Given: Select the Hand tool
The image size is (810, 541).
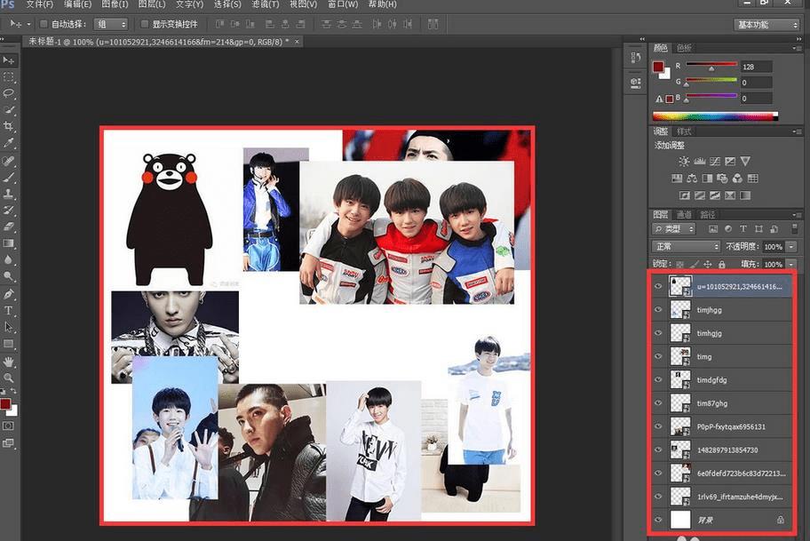Looking at the screenshot, I should pos(9,362).
